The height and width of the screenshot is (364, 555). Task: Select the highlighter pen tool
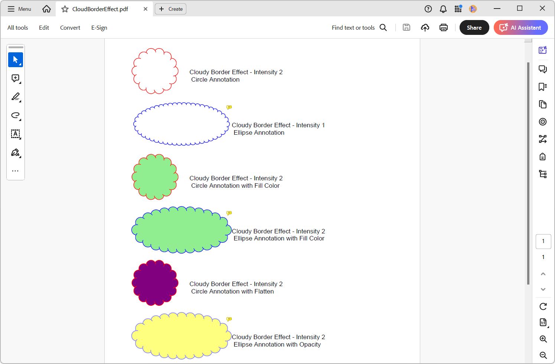coord(15,97)
